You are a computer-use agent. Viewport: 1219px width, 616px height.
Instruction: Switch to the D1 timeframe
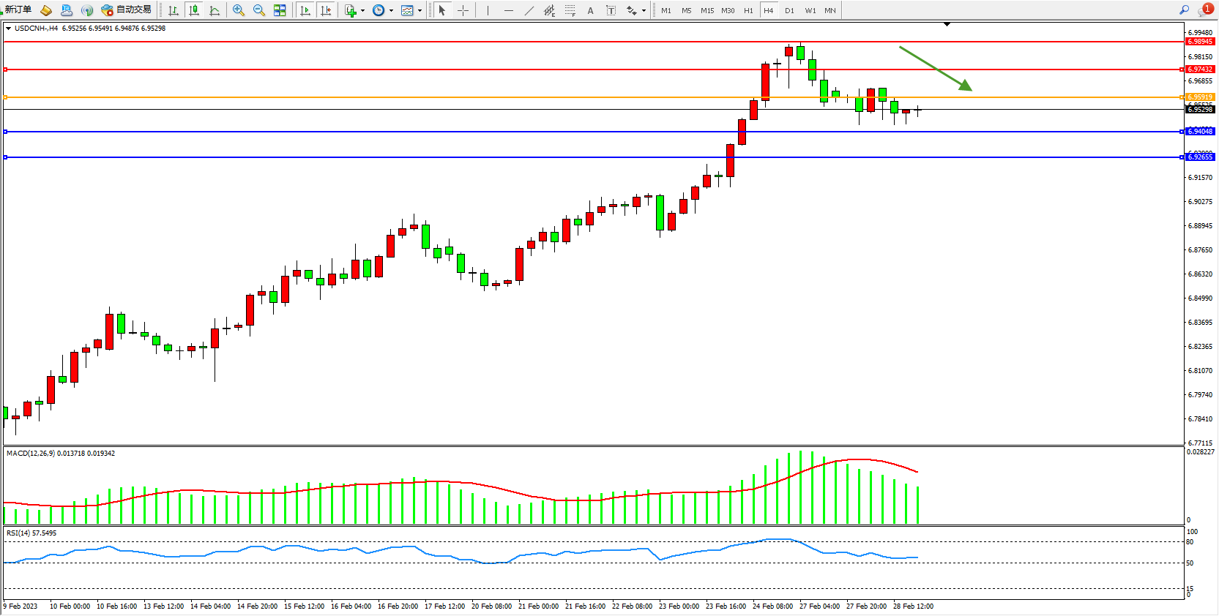[789, 10]
